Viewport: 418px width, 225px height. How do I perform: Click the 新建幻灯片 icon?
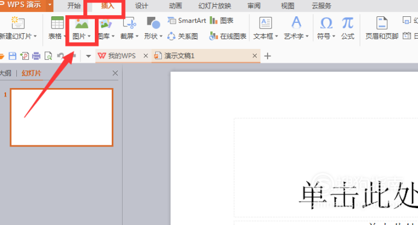[18, 23]
